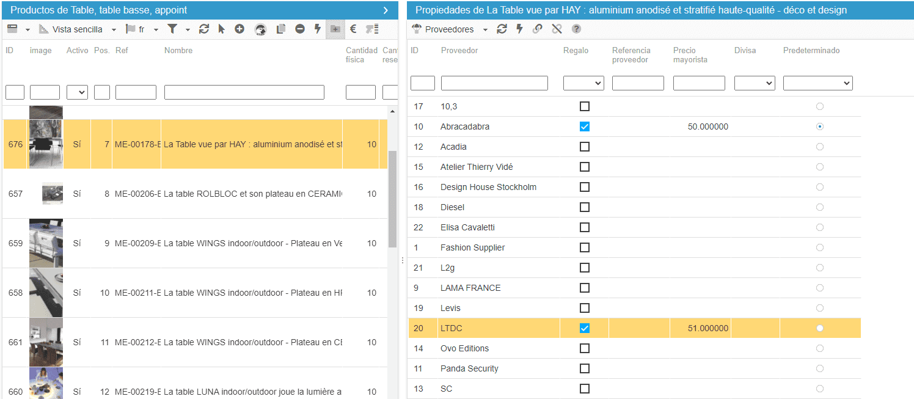Click the add product plus icon
This screenshot has height=399, width=914.
click(239, 29)
